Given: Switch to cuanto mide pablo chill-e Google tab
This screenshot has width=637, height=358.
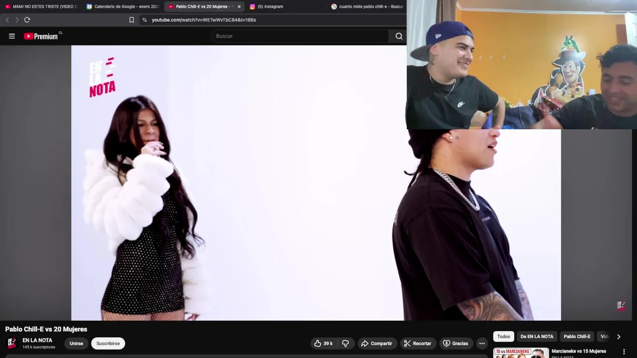Looking at the screenshot, I should 367,6.
